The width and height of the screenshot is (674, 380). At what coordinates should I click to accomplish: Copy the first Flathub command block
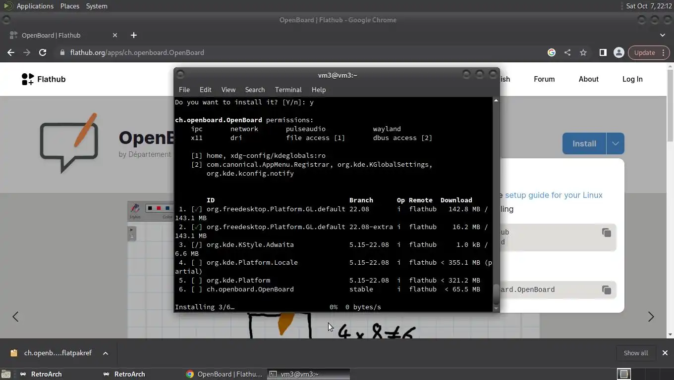pos(606,233)
